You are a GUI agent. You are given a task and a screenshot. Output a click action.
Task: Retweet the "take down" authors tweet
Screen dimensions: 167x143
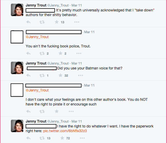(42, 22)
